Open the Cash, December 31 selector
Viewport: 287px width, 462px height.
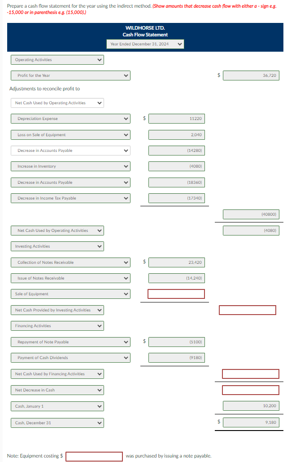point(57,422)
